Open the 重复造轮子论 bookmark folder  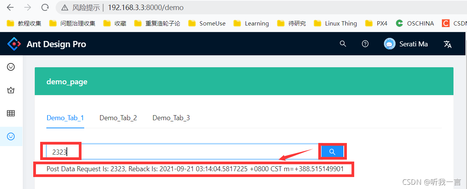click(x=157, y=23)
